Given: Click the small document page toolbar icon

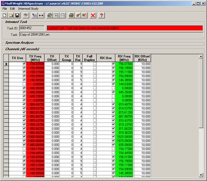Looking at the screenshot, I should coord(56,15).
